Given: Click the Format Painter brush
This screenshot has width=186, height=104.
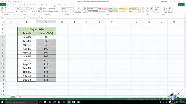Looking at the screenshot, I should point(10,12).
